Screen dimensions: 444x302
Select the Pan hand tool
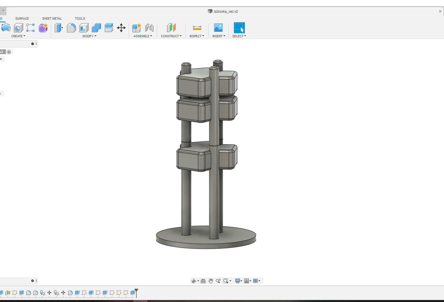(211, 281)
